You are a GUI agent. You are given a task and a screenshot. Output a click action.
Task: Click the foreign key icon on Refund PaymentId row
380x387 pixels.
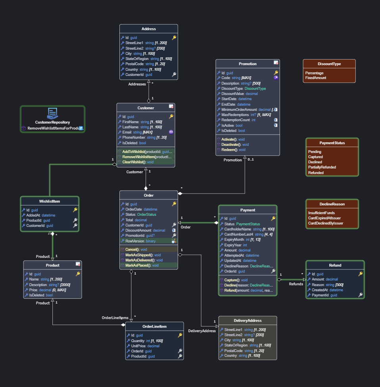pos(361,295)
